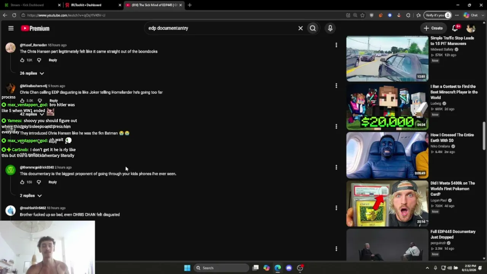487x274 pixels.
Task: Go to YouTube Premium home logo
Action: (35, 28)
